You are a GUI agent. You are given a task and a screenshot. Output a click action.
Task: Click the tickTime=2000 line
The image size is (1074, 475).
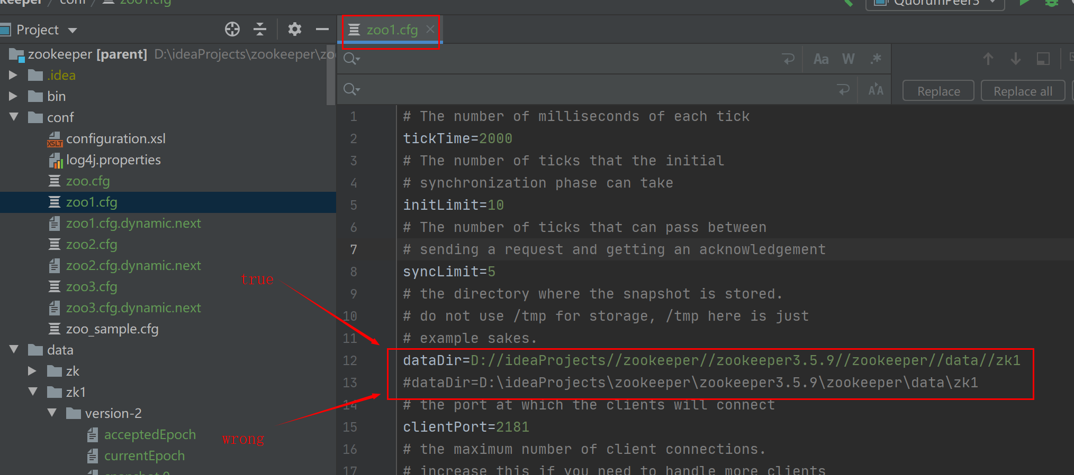tap(457, 138)
